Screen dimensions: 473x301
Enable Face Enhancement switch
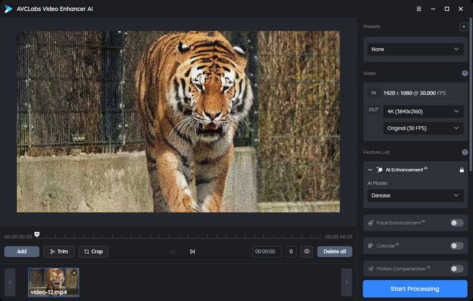coord(456,223)
